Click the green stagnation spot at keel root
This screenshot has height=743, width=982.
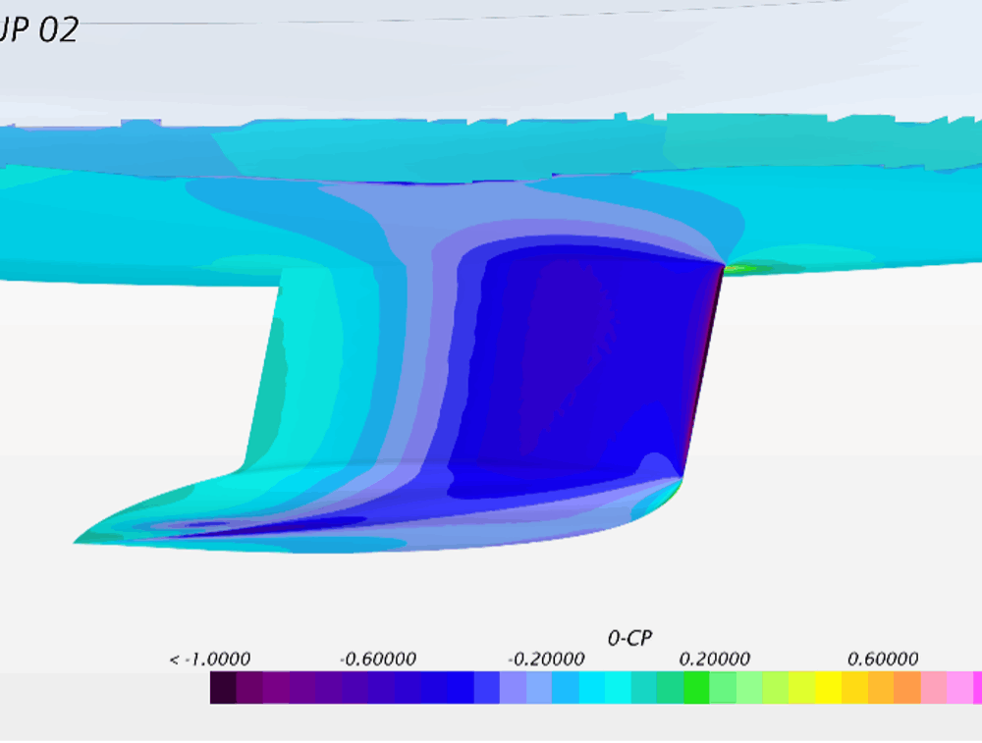[742, 269]
